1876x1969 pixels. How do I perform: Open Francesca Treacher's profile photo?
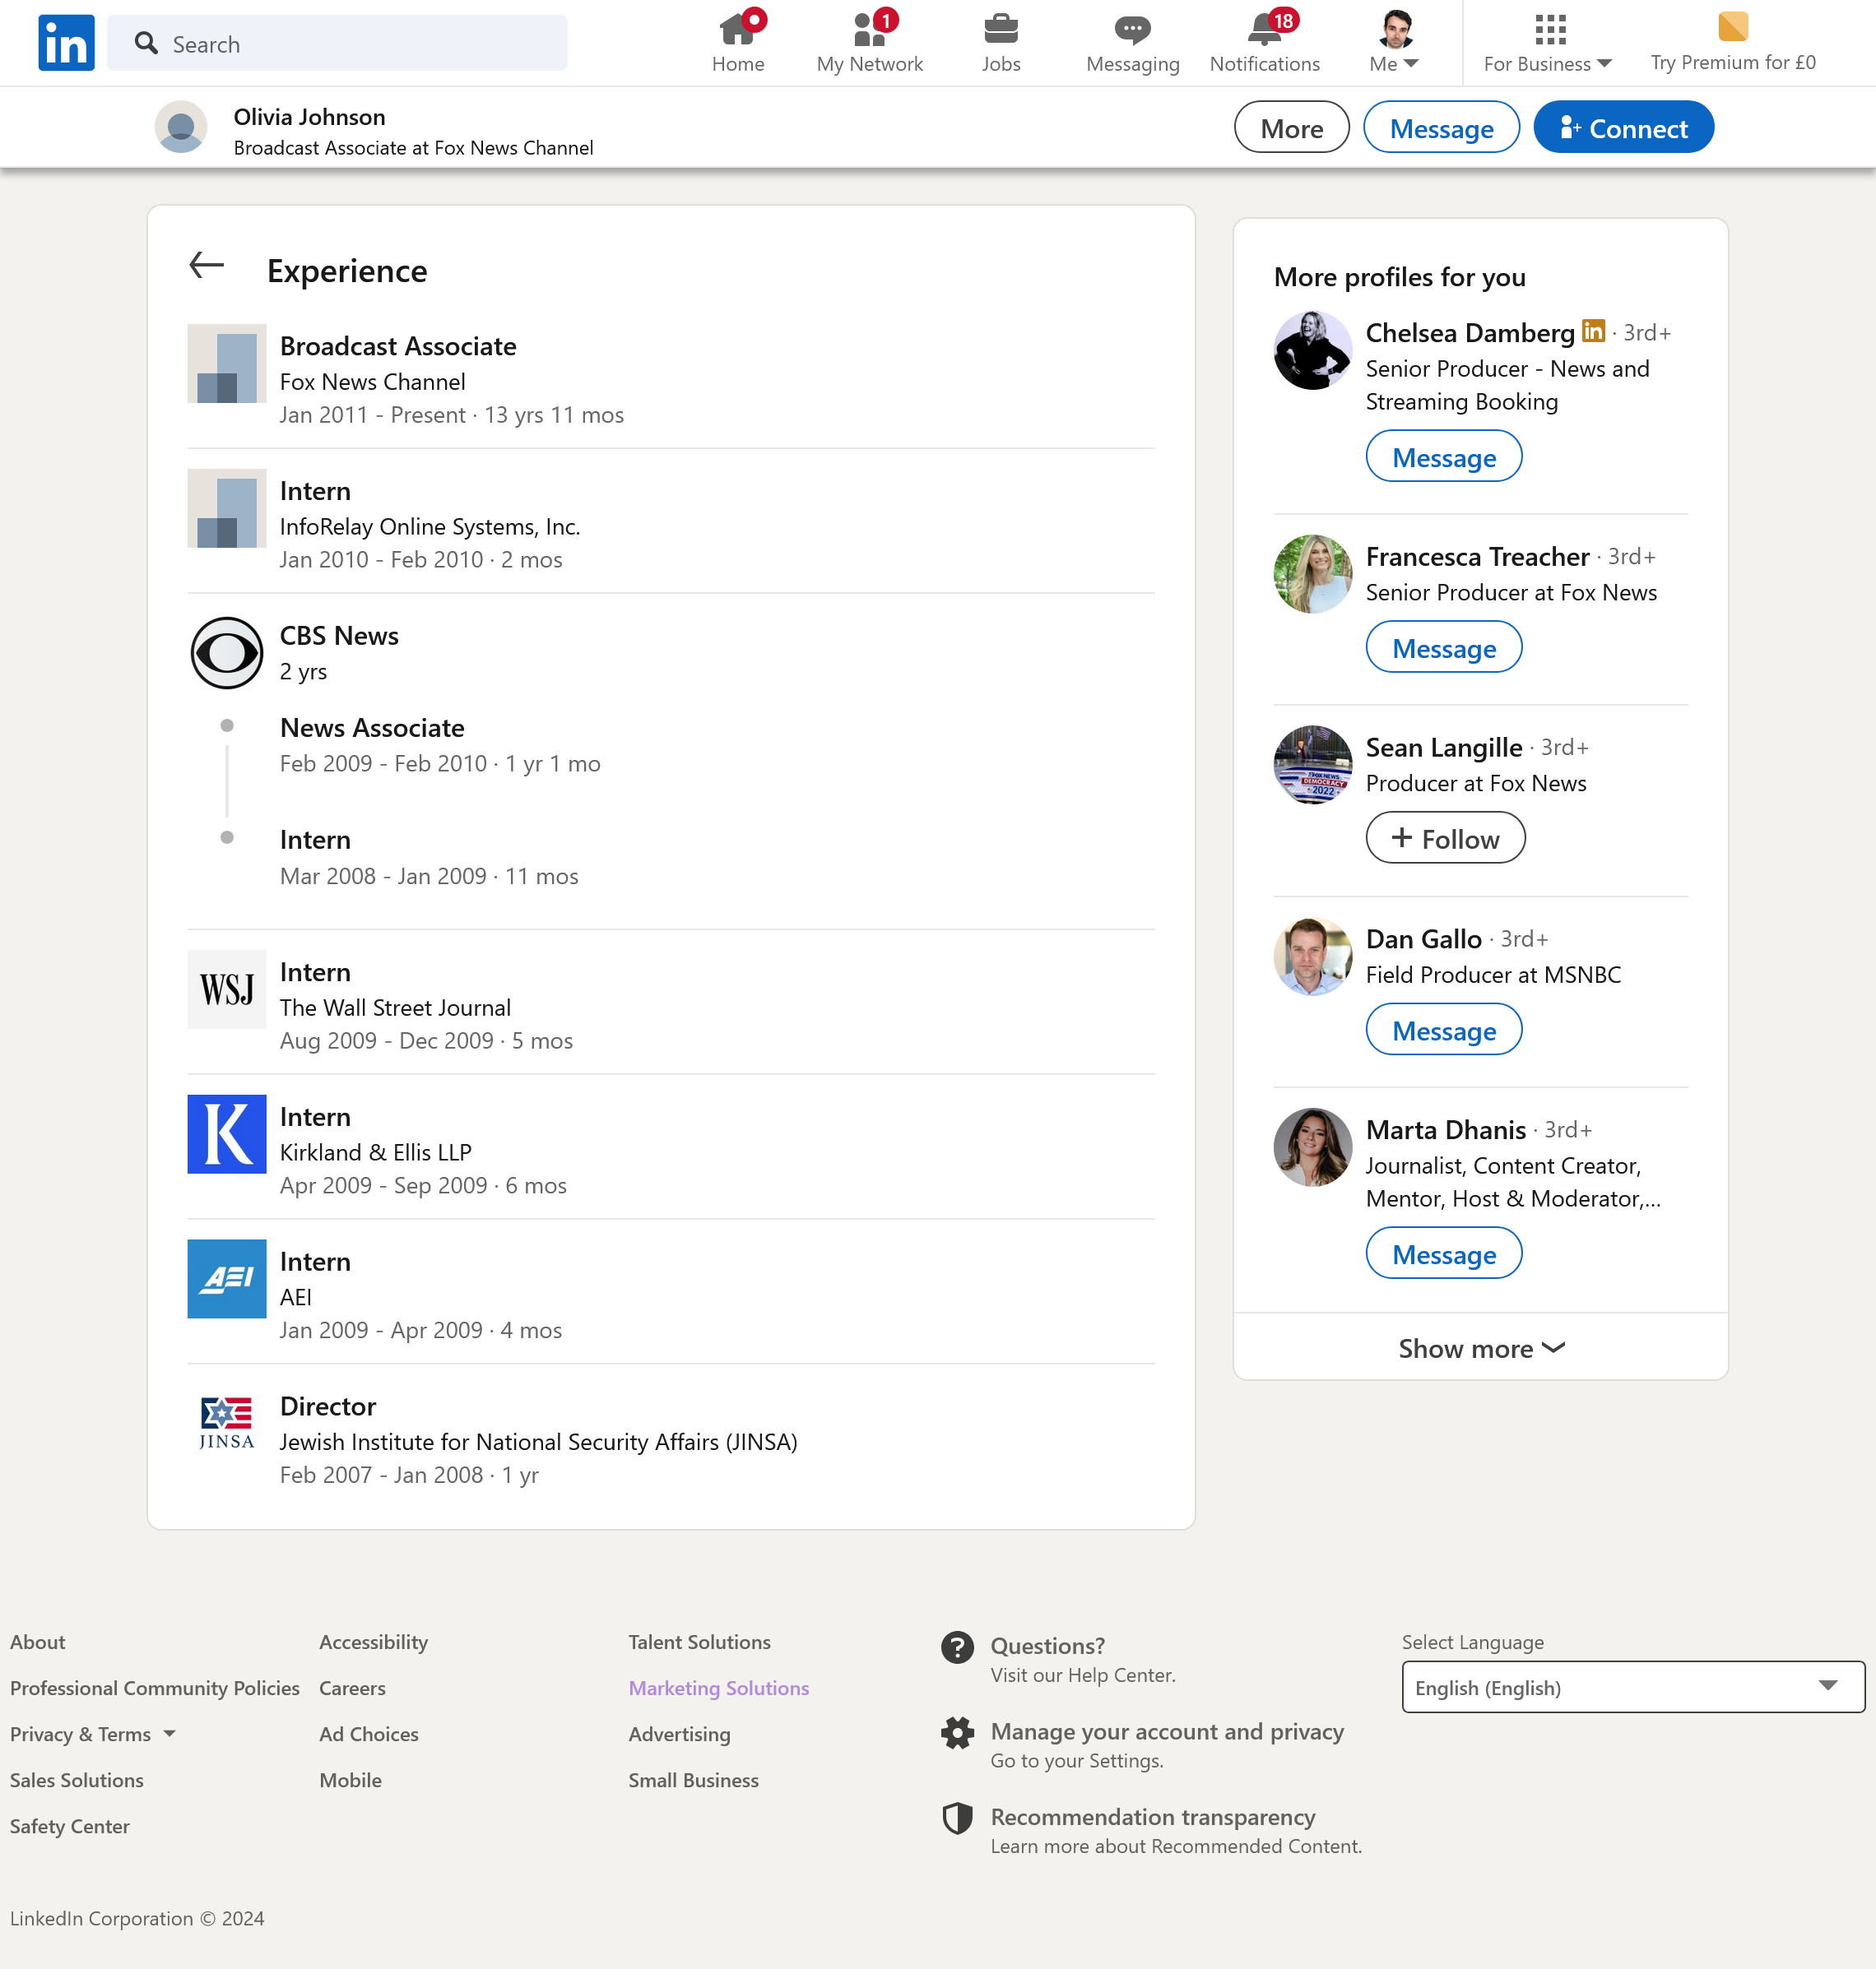tap(1313, 574)
